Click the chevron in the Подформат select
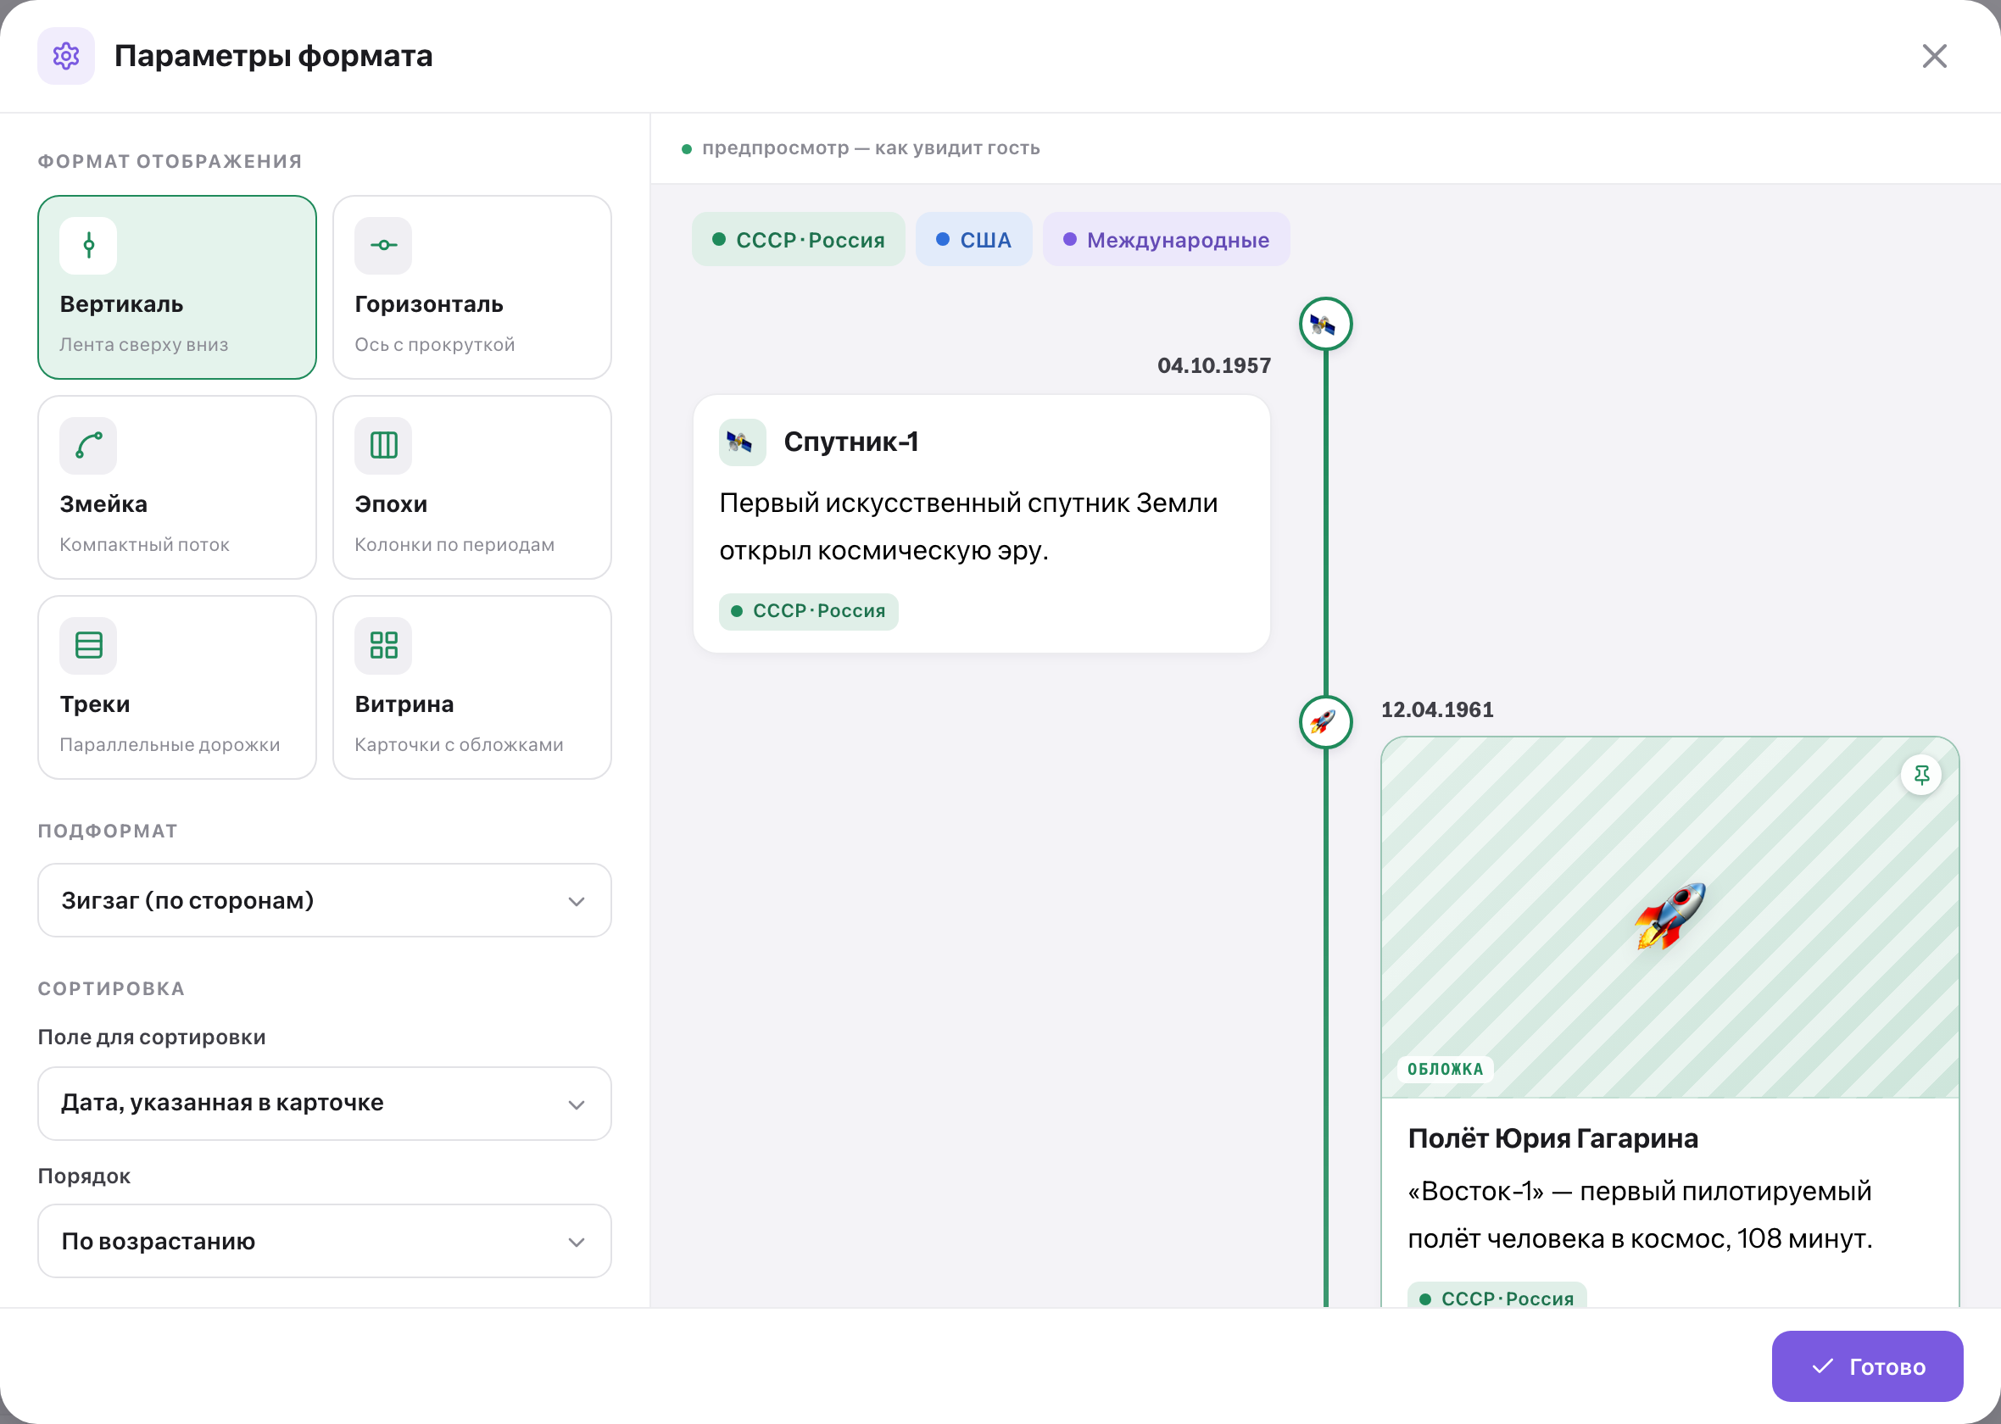This screenshot has width=2001, height=1424. pyautogui.click(x=576, y=901)
